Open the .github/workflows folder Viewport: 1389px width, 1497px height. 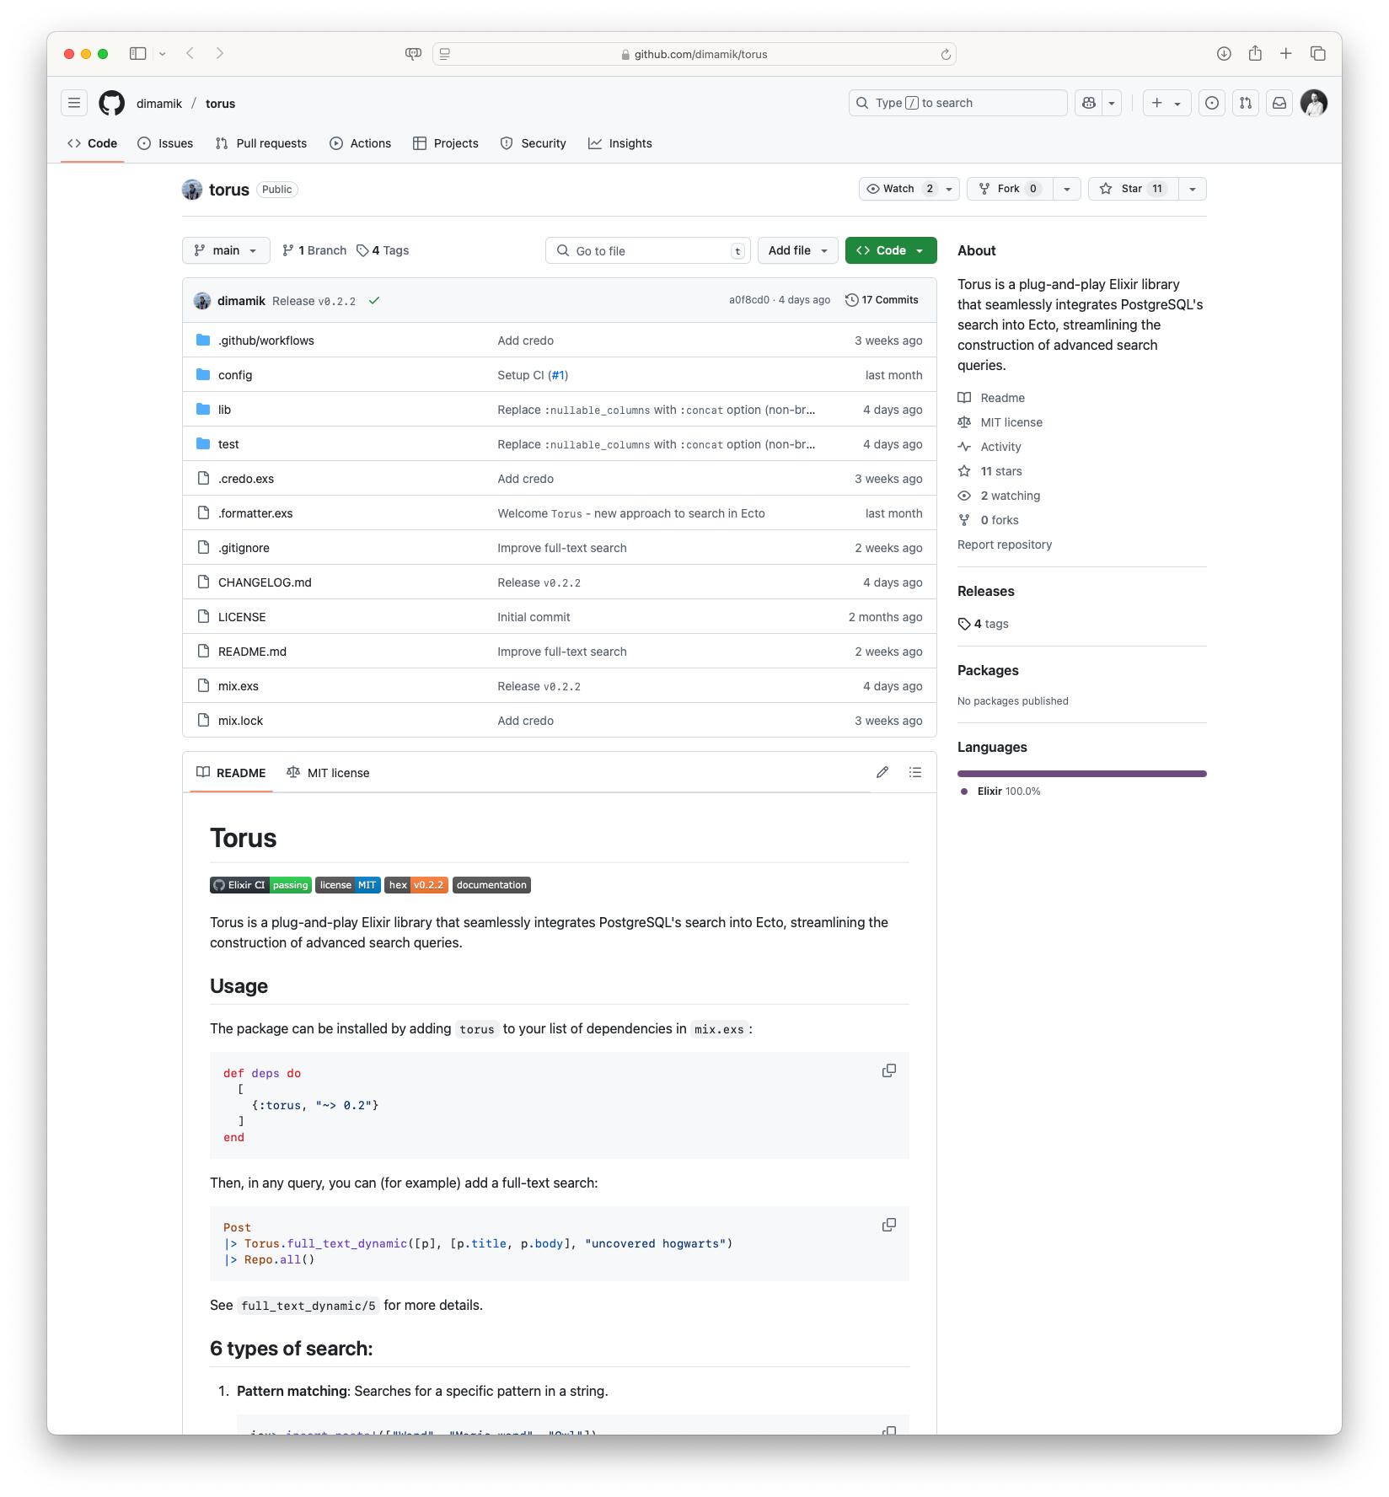coord(265,341)
